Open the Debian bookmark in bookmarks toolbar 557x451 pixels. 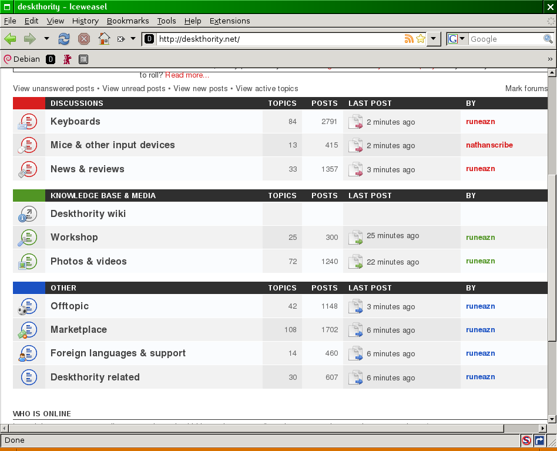(x=22, y=59)
